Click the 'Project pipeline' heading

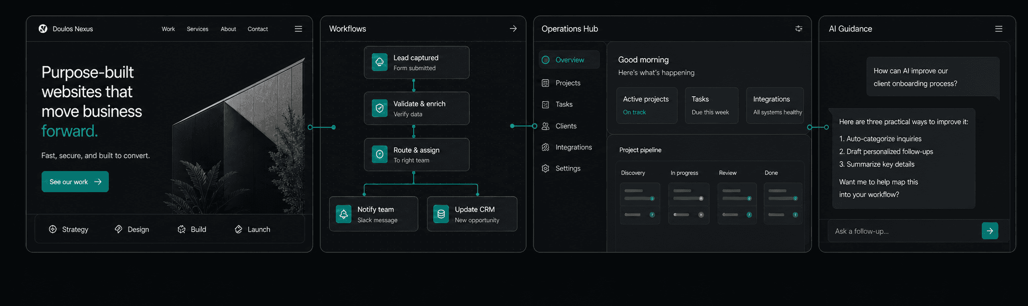[640, 150]
